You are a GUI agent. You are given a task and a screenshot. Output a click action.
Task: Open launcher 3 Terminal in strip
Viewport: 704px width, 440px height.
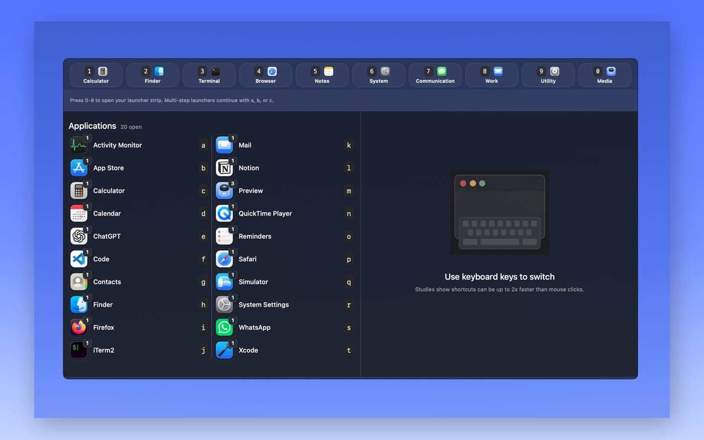click(209, 75)
